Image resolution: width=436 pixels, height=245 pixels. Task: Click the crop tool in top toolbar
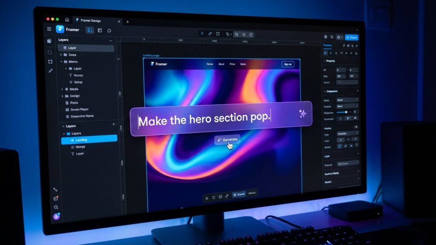click(236, 34)
